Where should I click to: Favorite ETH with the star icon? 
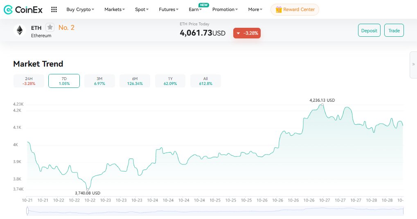click(x=50, y=27)
